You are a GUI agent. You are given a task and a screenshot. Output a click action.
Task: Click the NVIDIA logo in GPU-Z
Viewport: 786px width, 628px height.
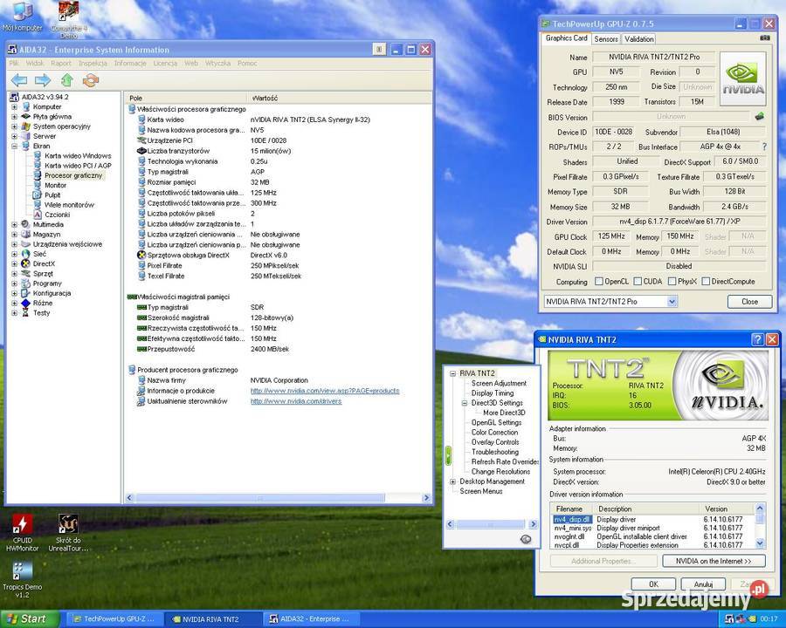pos(743,78)
